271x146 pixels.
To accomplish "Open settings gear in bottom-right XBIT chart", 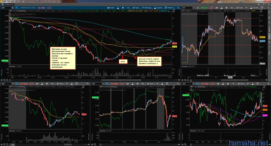I will coord(228,84).
